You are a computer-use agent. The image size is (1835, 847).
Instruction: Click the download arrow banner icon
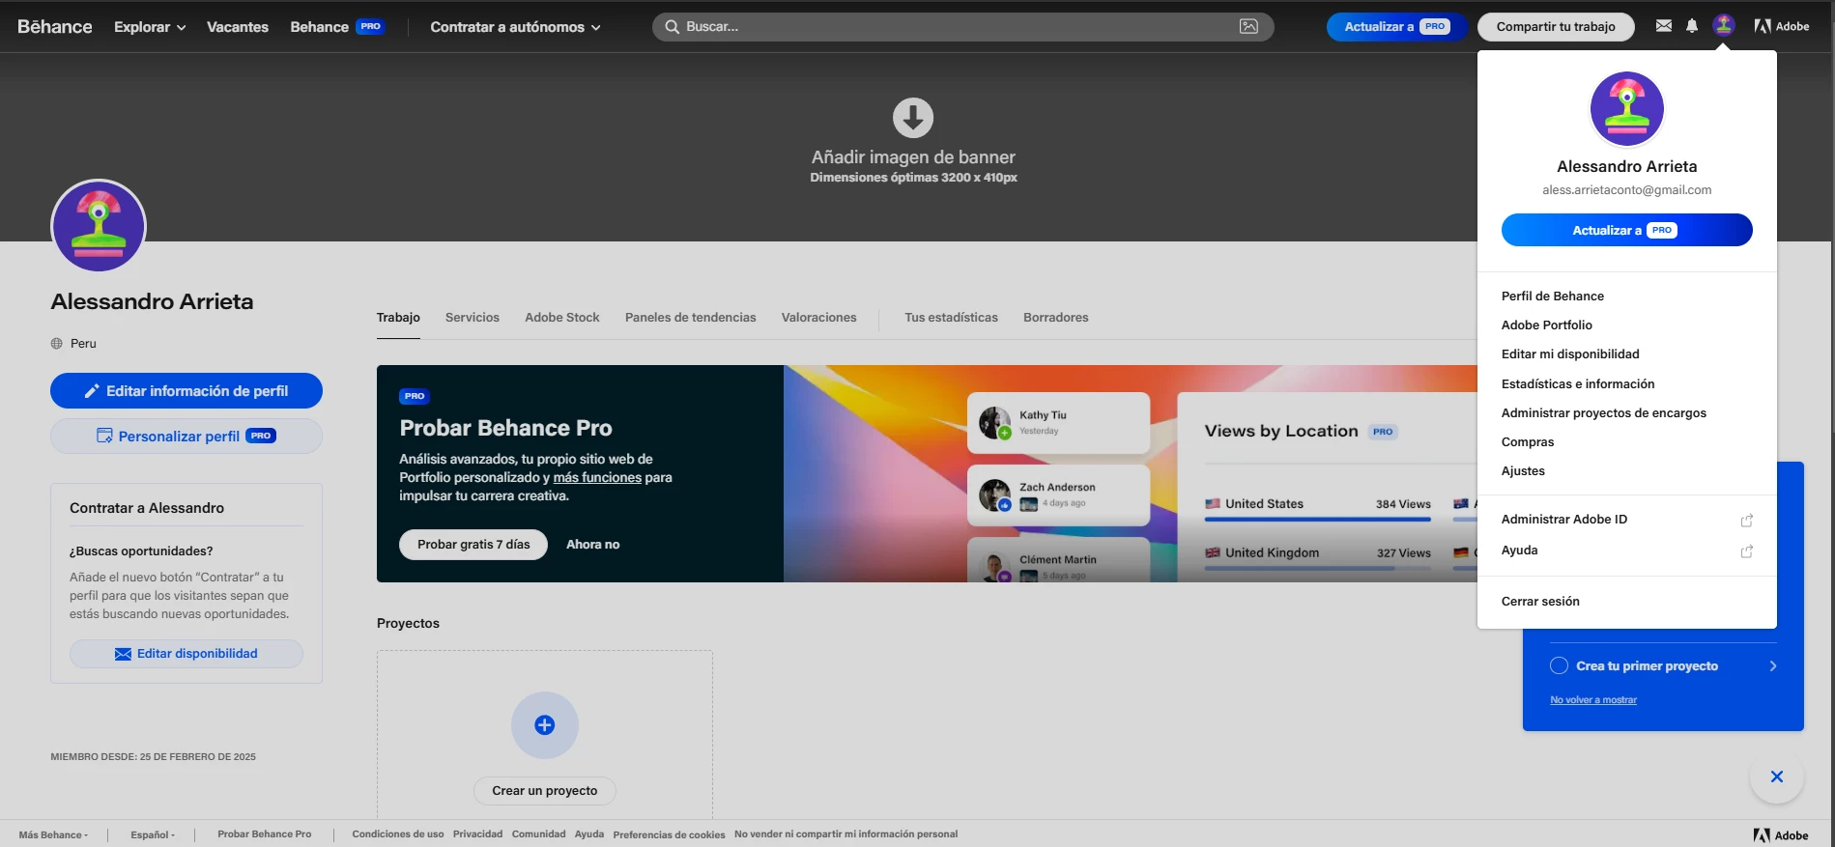click(x=913, y=118)
